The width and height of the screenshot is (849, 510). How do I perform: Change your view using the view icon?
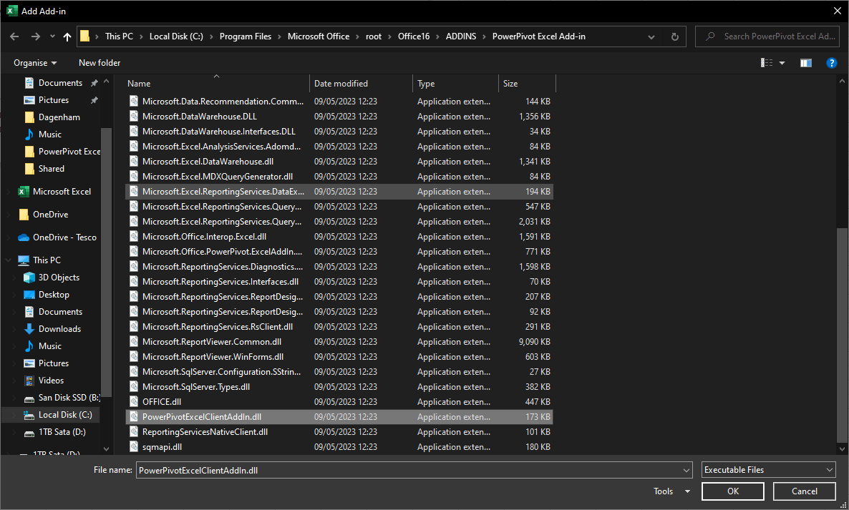point(767,63)
